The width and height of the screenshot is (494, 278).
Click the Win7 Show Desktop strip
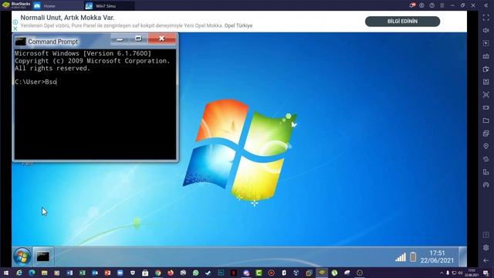coord(462,256)
